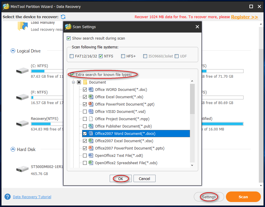
Task: Click the PowerPoint icon for Office2007 PowerPoint Document(*.pptx)
Action: point(91,148)
